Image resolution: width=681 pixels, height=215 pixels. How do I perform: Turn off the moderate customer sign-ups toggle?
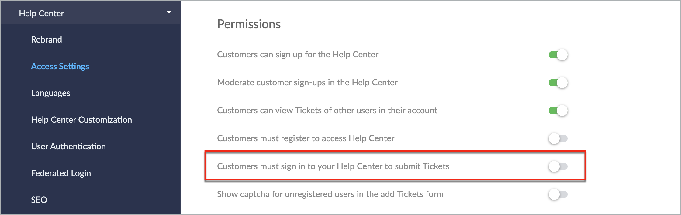(x=558, y=83)
